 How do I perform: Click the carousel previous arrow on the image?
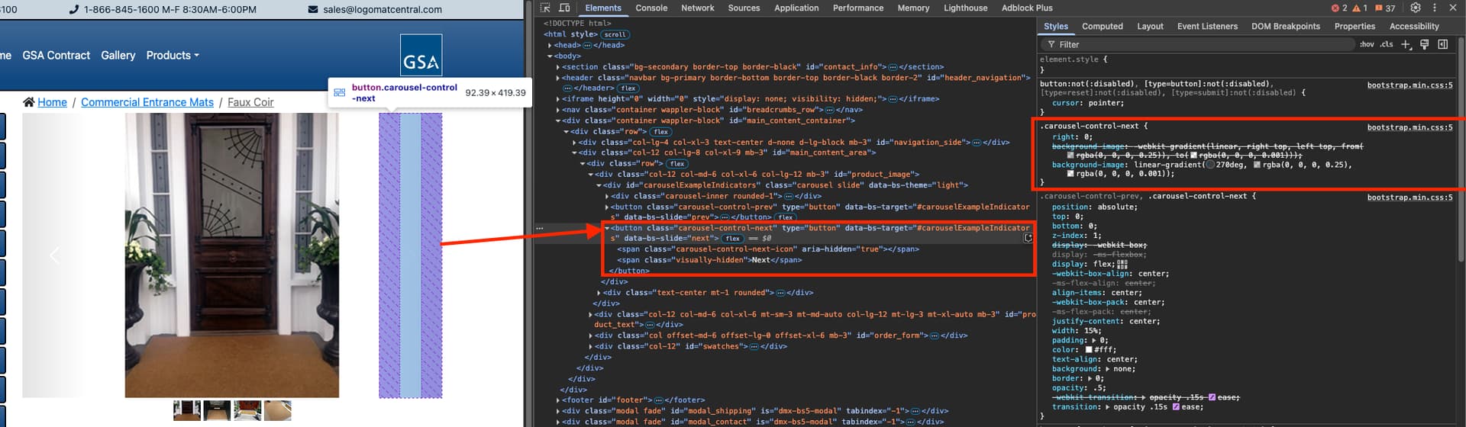54,255
